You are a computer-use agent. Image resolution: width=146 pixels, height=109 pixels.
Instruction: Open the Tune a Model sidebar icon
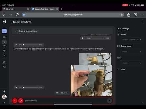[4, 51]
